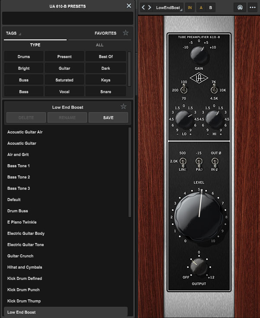Image resolution: width=260 pixels, height=318 pixels.
Task: Click the greyed DELETE button
Action: [x=26, y=118]
